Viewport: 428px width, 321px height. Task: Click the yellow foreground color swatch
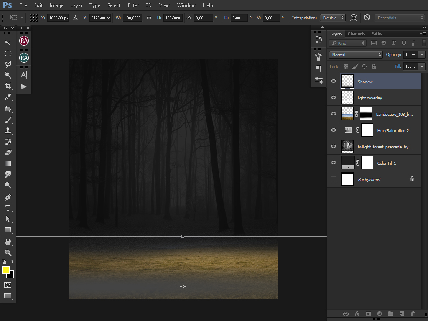tap(6, 270)
